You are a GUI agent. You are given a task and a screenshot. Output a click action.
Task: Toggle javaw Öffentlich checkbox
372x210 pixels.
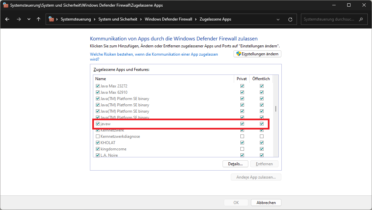pos(262,124)
